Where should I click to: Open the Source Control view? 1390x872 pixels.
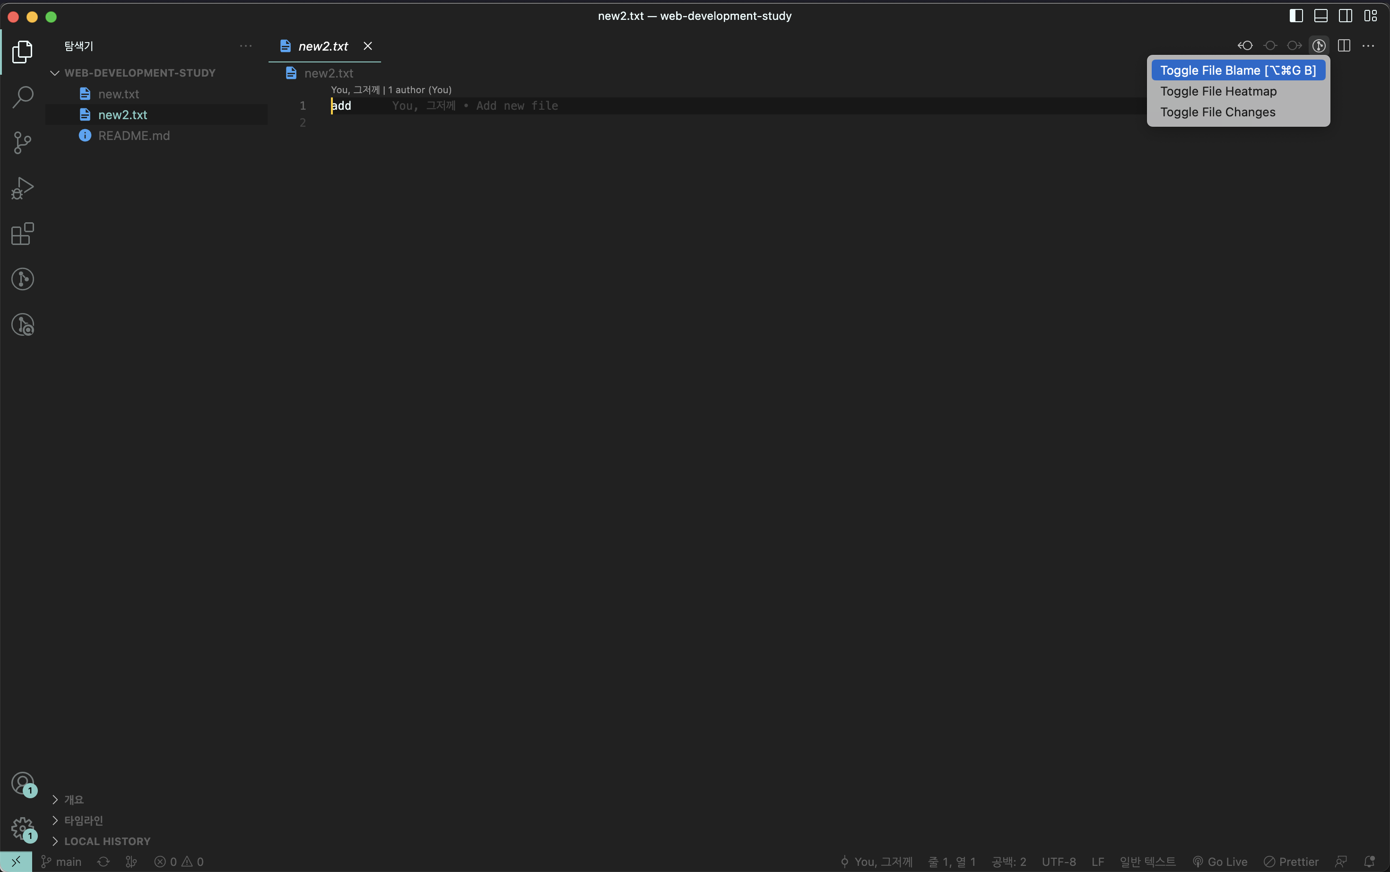click(x=23, y=142)
